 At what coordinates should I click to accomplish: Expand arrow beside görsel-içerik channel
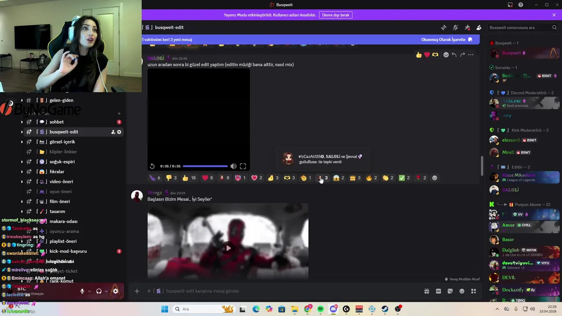[x=22, y=142]
